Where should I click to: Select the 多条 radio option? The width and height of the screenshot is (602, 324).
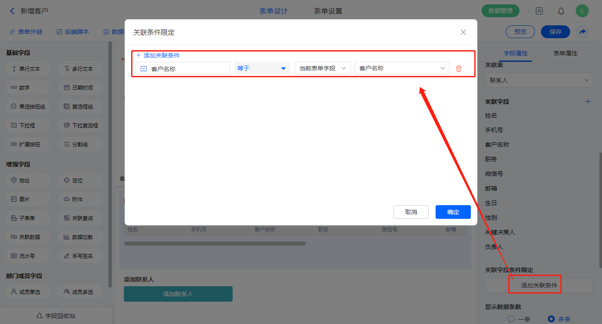click(x=551, y=319)
